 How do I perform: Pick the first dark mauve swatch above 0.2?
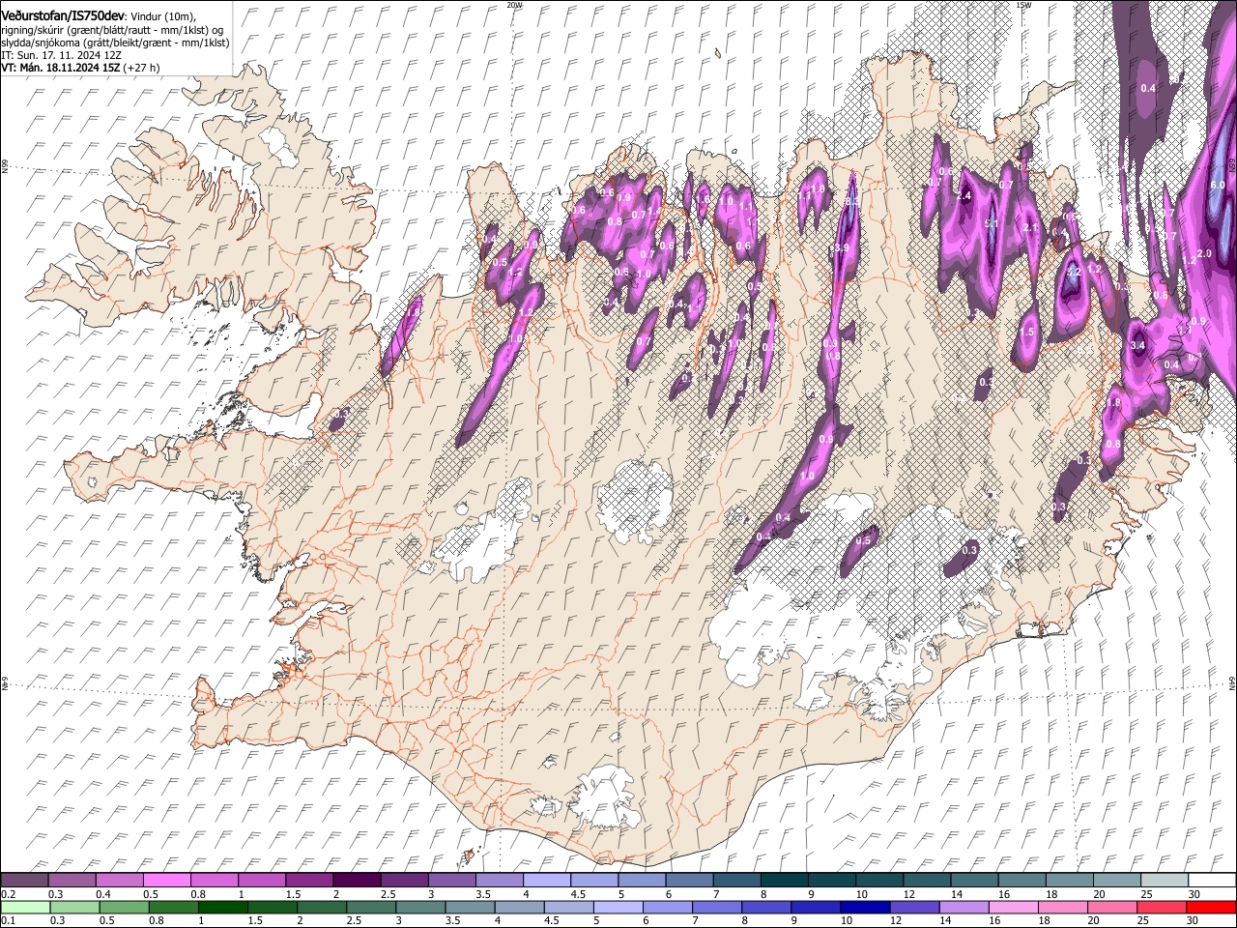[24, 880]
